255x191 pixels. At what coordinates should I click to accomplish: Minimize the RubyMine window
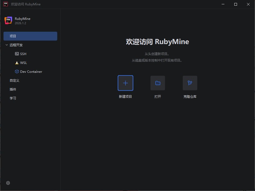223,4
